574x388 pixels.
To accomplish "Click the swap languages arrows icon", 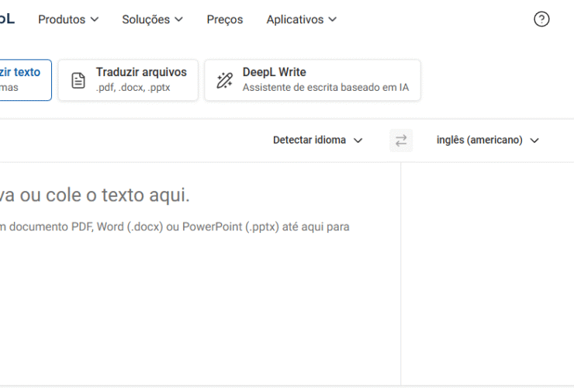I will (x=401, y=140).
